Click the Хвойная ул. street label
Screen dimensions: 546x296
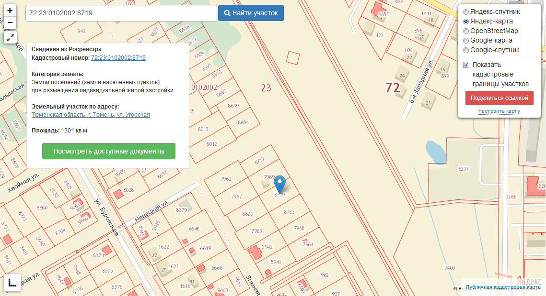(x=23, y=183)
